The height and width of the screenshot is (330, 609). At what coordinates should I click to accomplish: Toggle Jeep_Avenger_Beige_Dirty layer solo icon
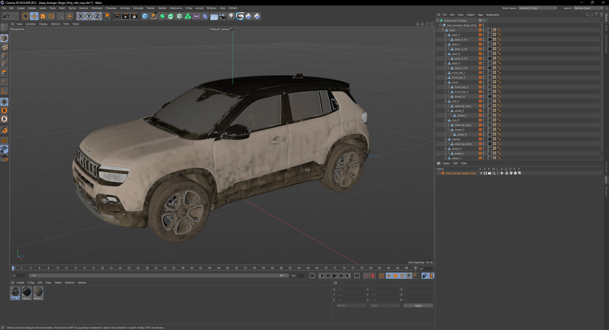pos(481,173)
